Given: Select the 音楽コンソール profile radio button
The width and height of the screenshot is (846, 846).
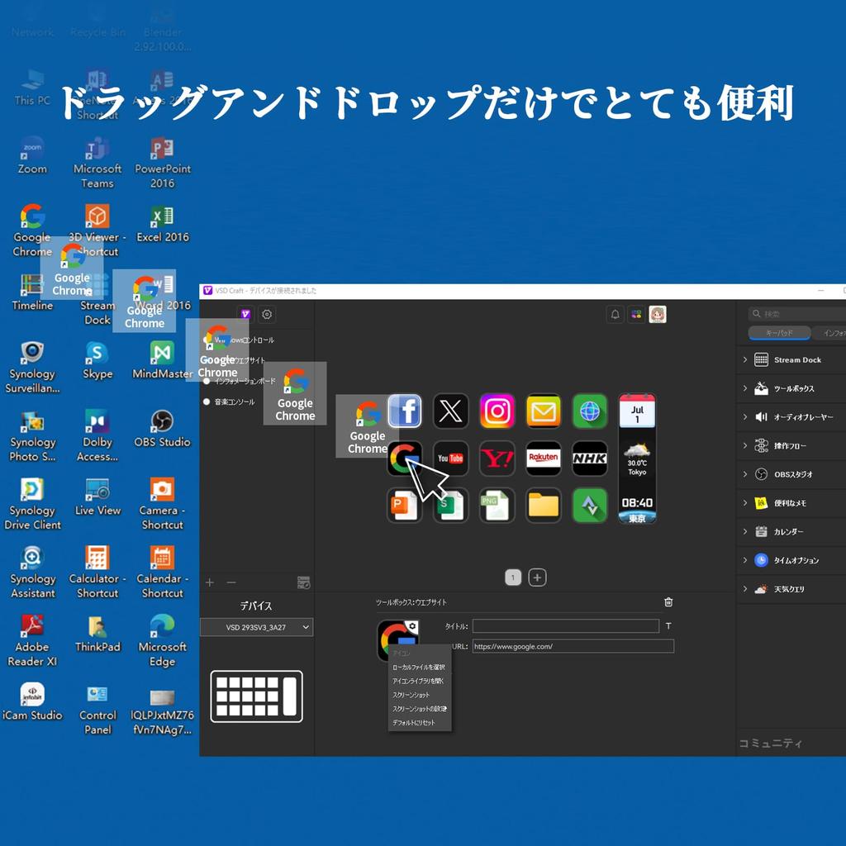Looking at the screenshot, I should 207,402.
